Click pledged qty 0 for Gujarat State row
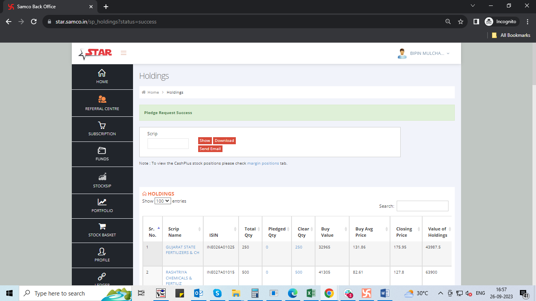This screenshot has height=301, width=536. [x=267, y=247]
